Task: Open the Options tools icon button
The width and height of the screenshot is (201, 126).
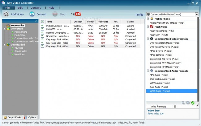Action: [25, 117]
